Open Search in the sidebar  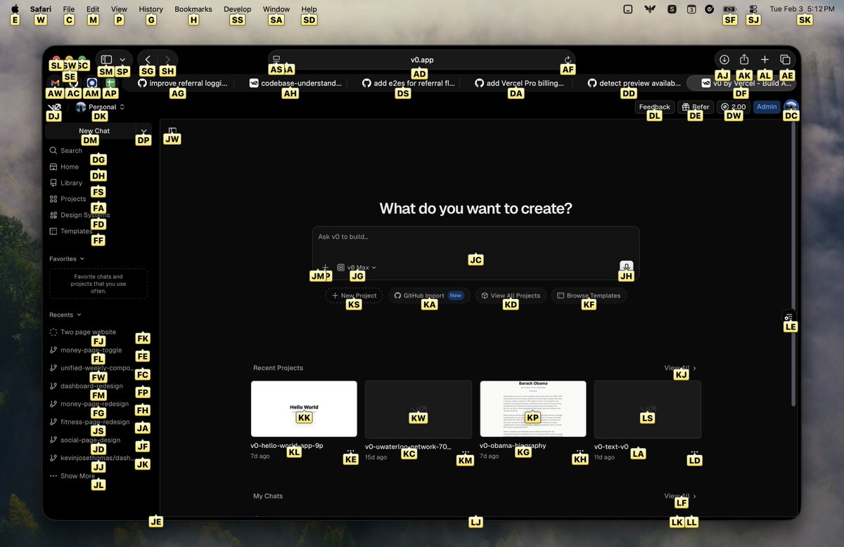pyautogui.click(x=97, y=150)
